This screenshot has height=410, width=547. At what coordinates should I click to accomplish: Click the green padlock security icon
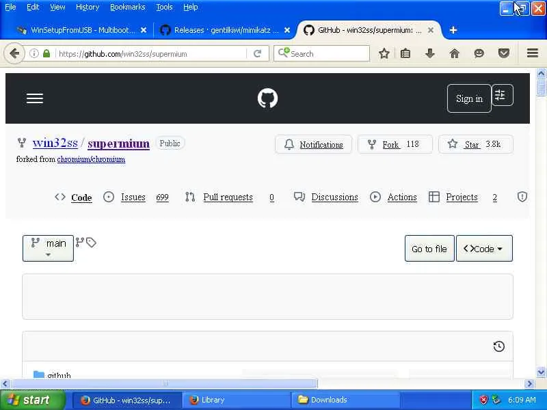coord(46,53)
